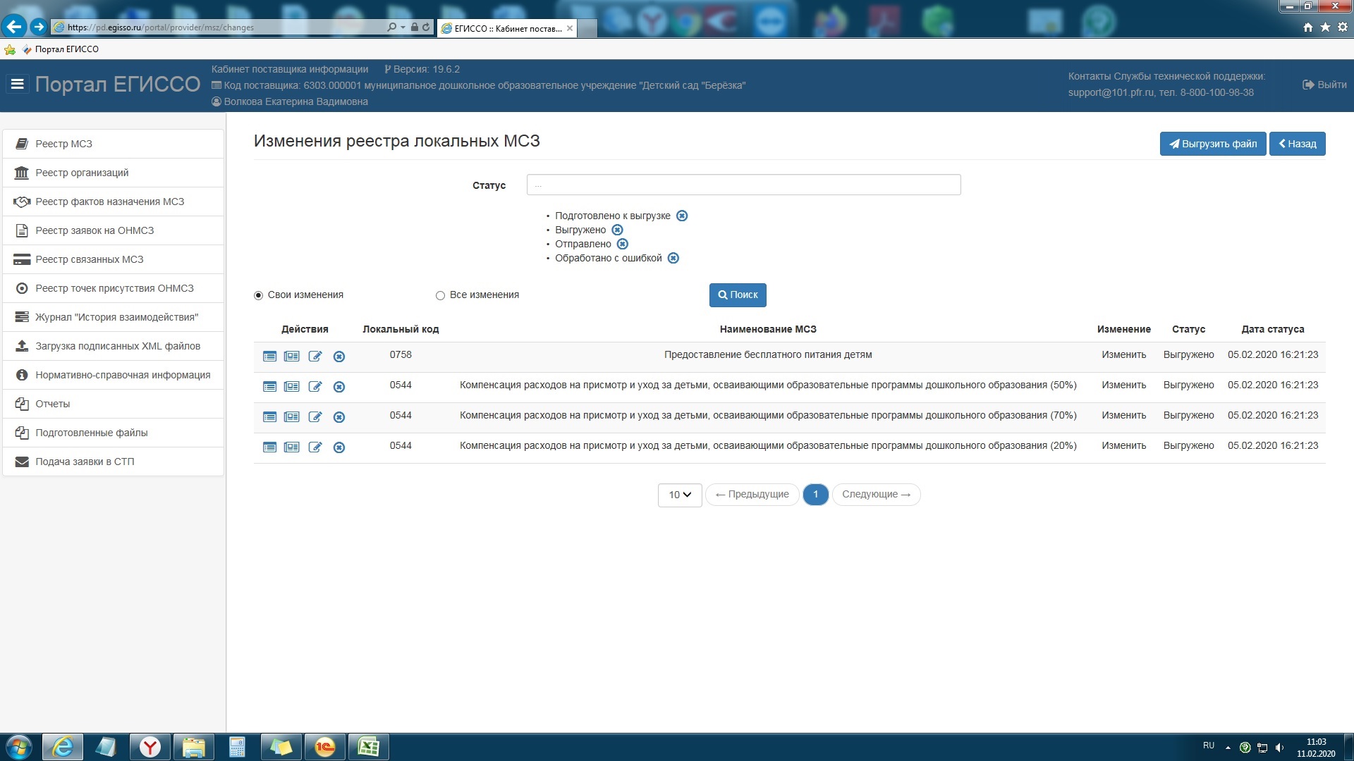The image size is (1354, 761).
Task: Open Реестр точек присутствия ОНМСЗ
Action: pyautogui.click(x=114, y=288)
